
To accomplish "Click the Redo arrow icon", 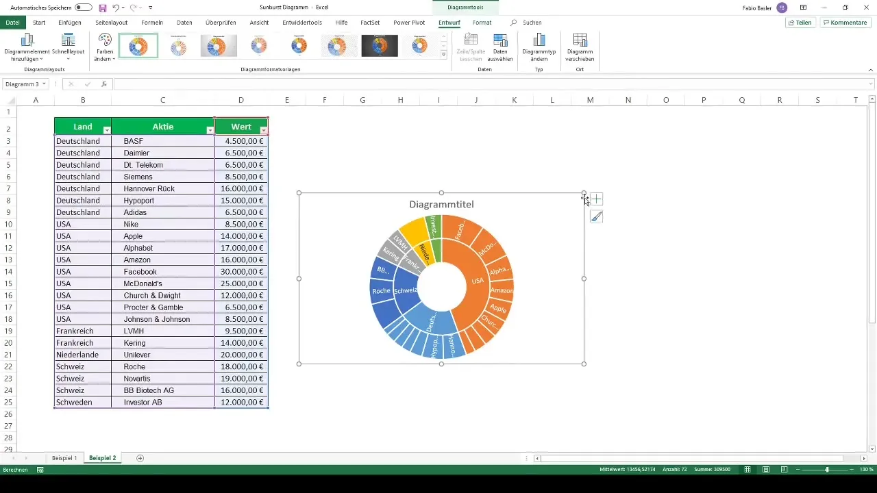I will point(134,8).
